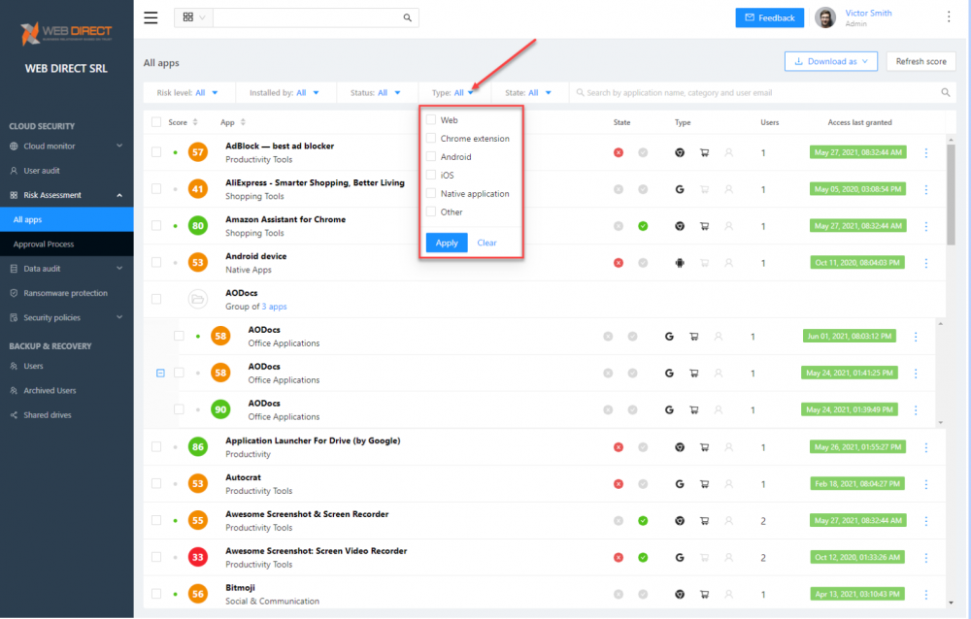Image resolution: width=971 pixels, height=619 pixels.
Task: Click the Oct 11, 2020 access date badge
Action: 857,263
